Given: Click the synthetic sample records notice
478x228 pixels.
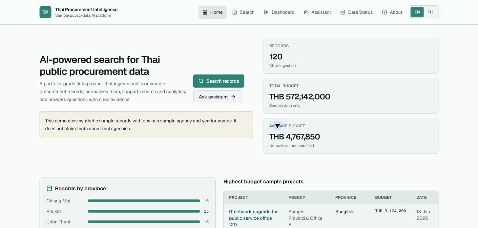Looking at the screenshot, I should point(146,125).
